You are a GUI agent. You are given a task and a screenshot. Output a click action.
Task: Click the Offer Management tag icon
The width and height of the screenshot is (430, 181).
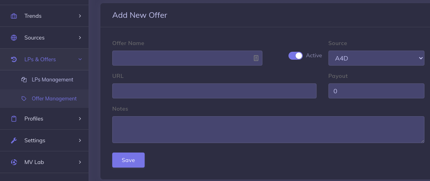pyautogui.click(x=24, y=99)
